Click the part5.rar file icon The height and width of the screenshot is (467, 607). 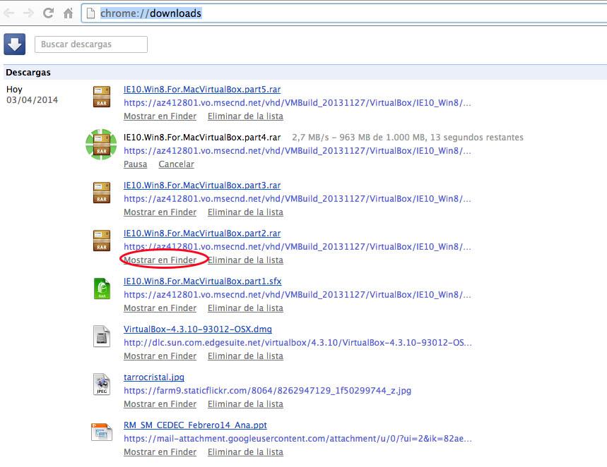click(x=102, y=97)
